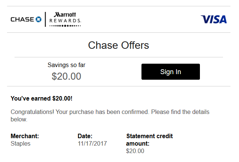Click the Statement credit amount: label
Viewport: 239px width, 162px height.
(x=150, y=140)
